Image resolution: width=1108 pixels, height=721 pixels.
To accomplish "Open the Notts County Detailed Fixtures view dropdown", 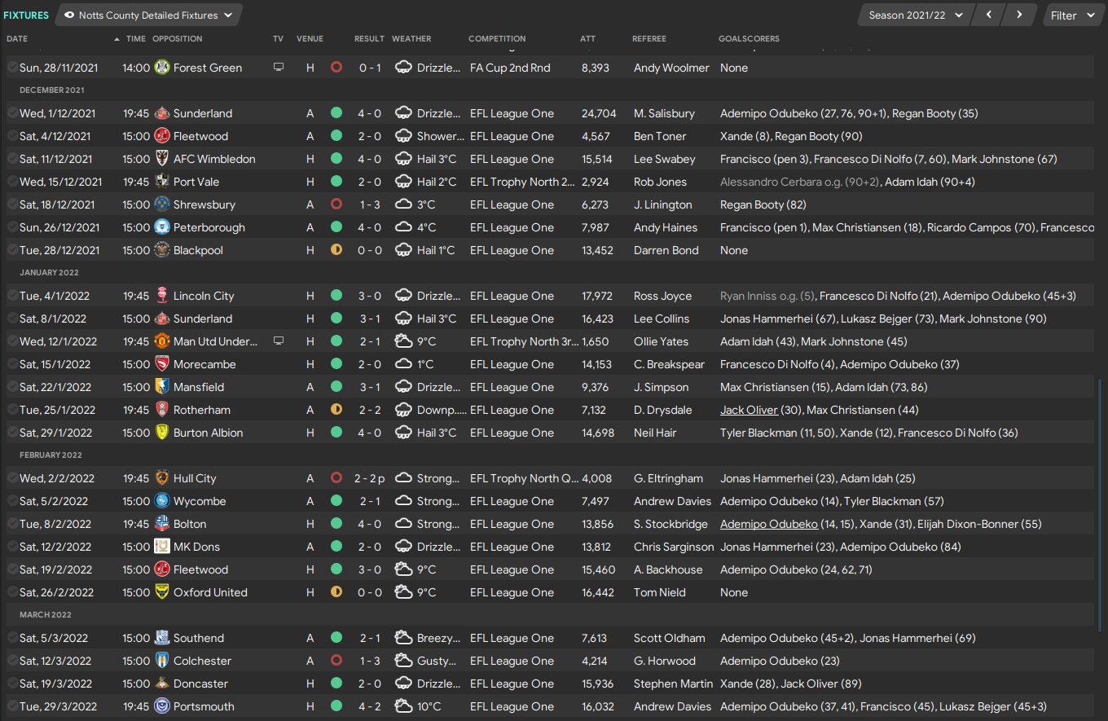I will tap(148, 15).
